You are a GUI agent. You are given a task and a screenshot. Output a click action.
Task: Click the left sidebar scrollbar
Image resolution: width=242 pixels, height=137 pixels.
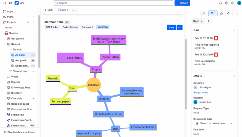pyautogui.click(x=39, y=41)
